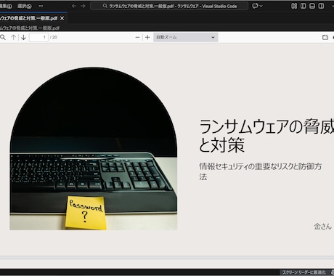Go to previous PDF page
The image size is (334, 276).
14,37
